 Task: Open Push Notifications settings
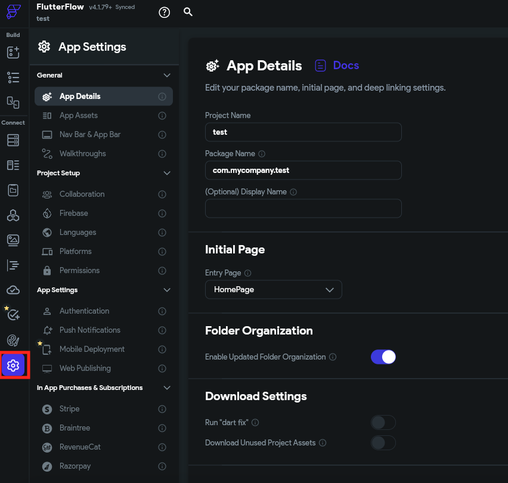coord(89,330)
